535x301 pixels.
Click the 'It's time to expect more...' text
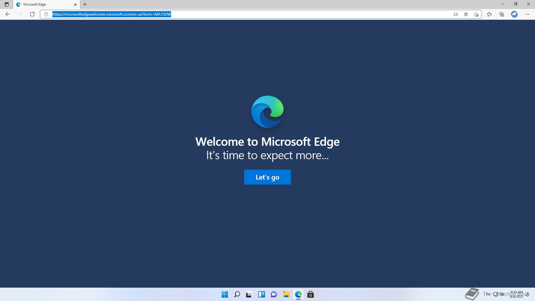[267, 155]
